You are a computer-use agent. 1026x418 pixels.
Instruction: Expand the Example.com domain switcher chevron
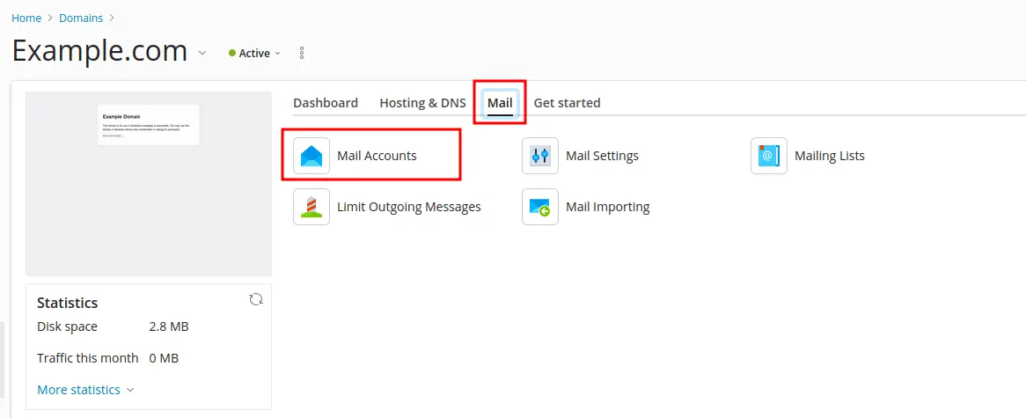(x=202, y=53)
